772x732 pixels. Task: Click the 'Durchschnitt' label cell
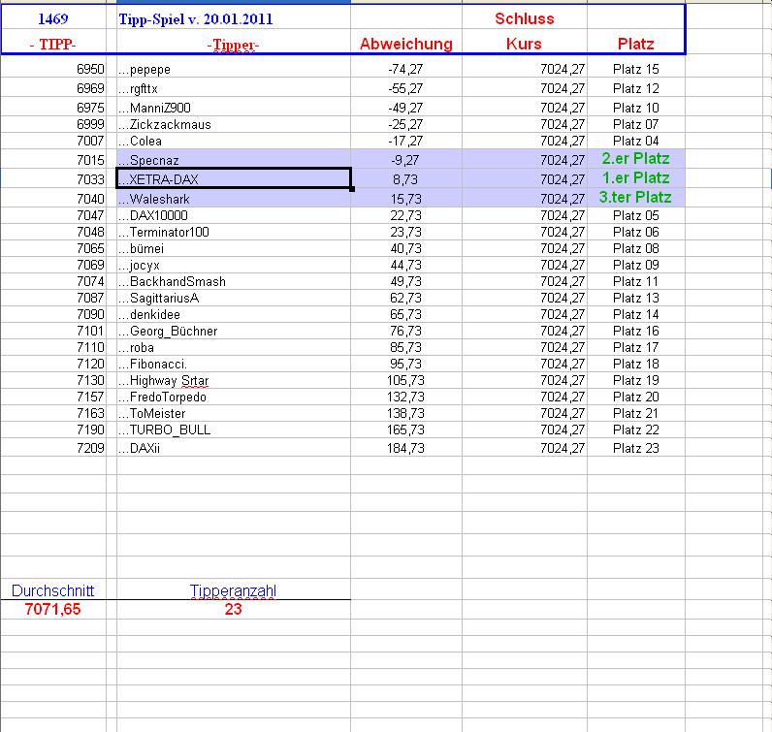tap(52, 590)
